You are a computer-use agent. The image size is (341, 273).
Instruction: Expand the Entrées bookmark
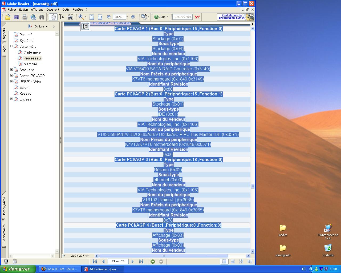pos(11,99)
